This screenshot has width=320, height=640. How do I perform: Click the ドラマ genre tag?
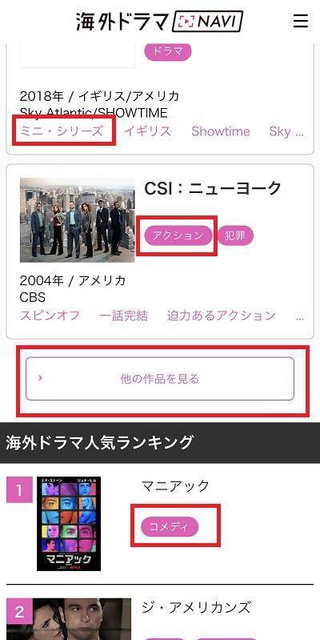[x=167, y=51]
